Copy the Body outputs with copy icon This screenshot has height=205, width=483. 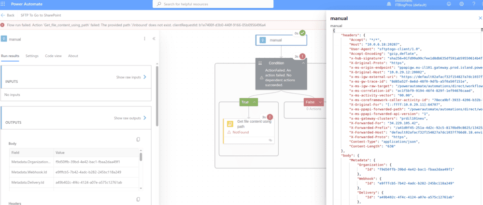pos(138,140)
